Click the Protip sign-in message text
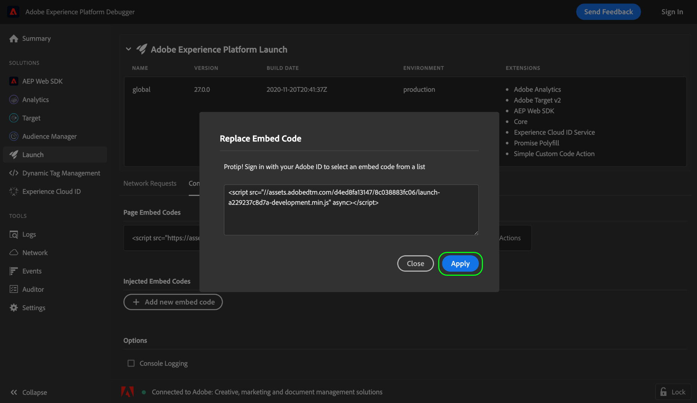 pos(324,167)
